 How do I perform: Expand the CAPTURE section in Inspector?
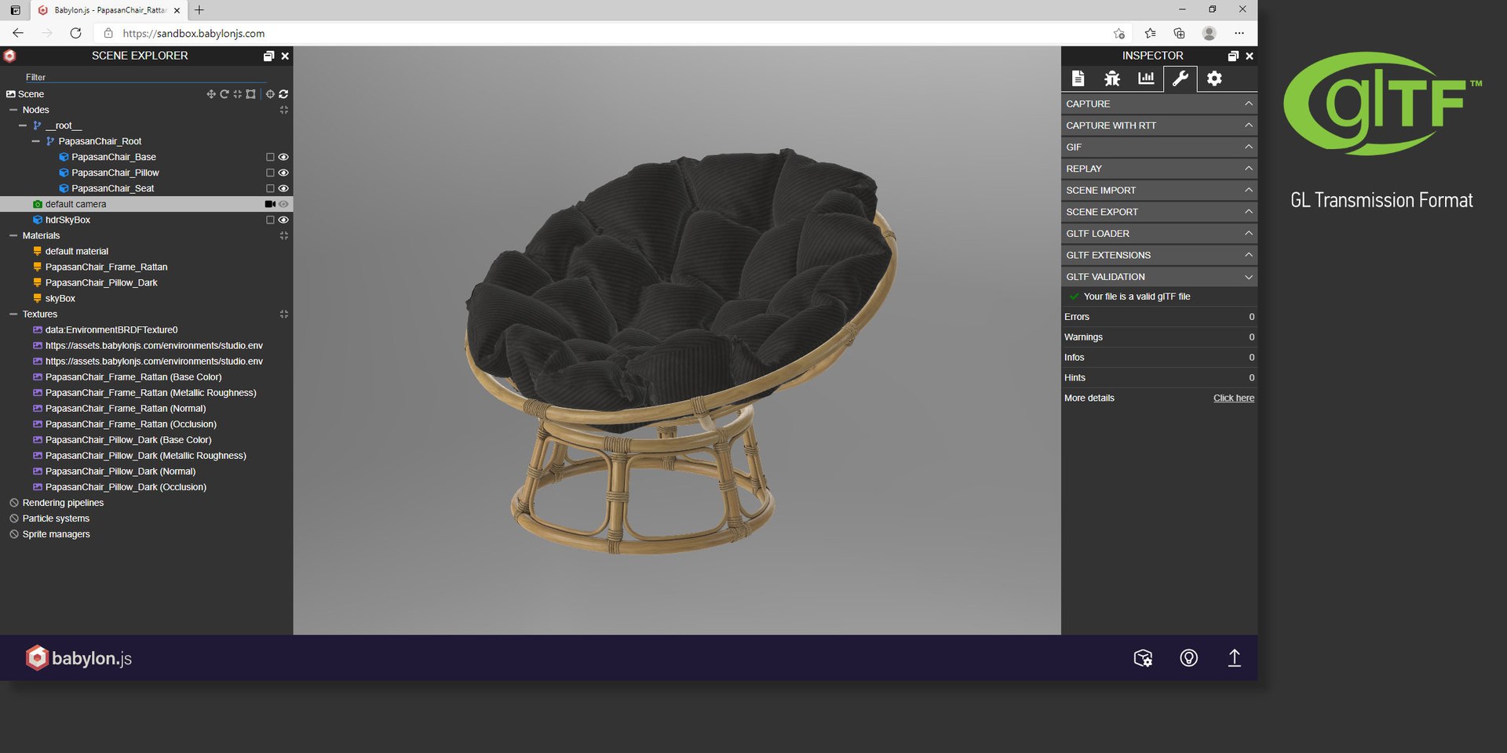(1159, 104)
